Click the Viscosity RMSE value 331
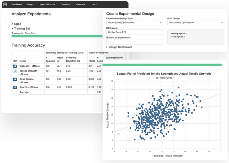The height and width of the screenshot is (163, 229). [90, 66]
